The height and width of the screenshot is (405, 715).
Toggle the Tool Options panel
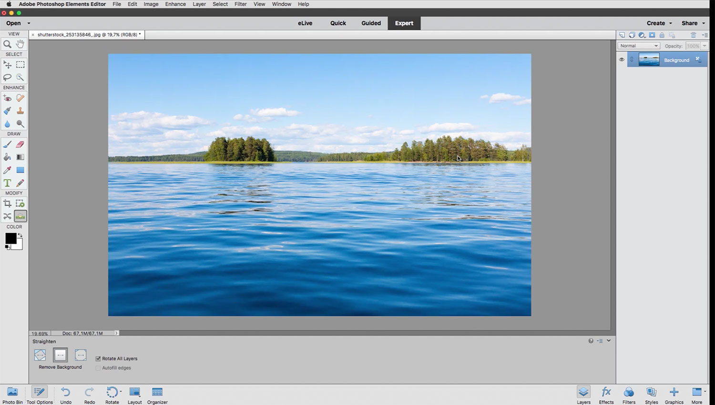tap(40, 395)
